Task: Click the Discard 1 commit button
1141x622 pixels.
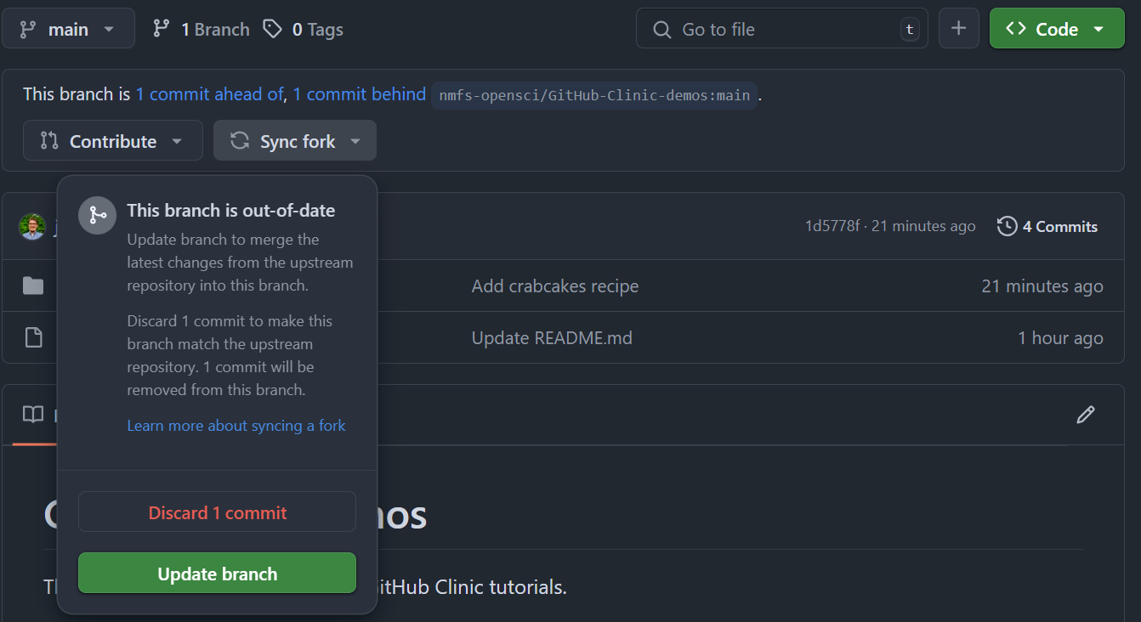Action: tap(217, 512)
